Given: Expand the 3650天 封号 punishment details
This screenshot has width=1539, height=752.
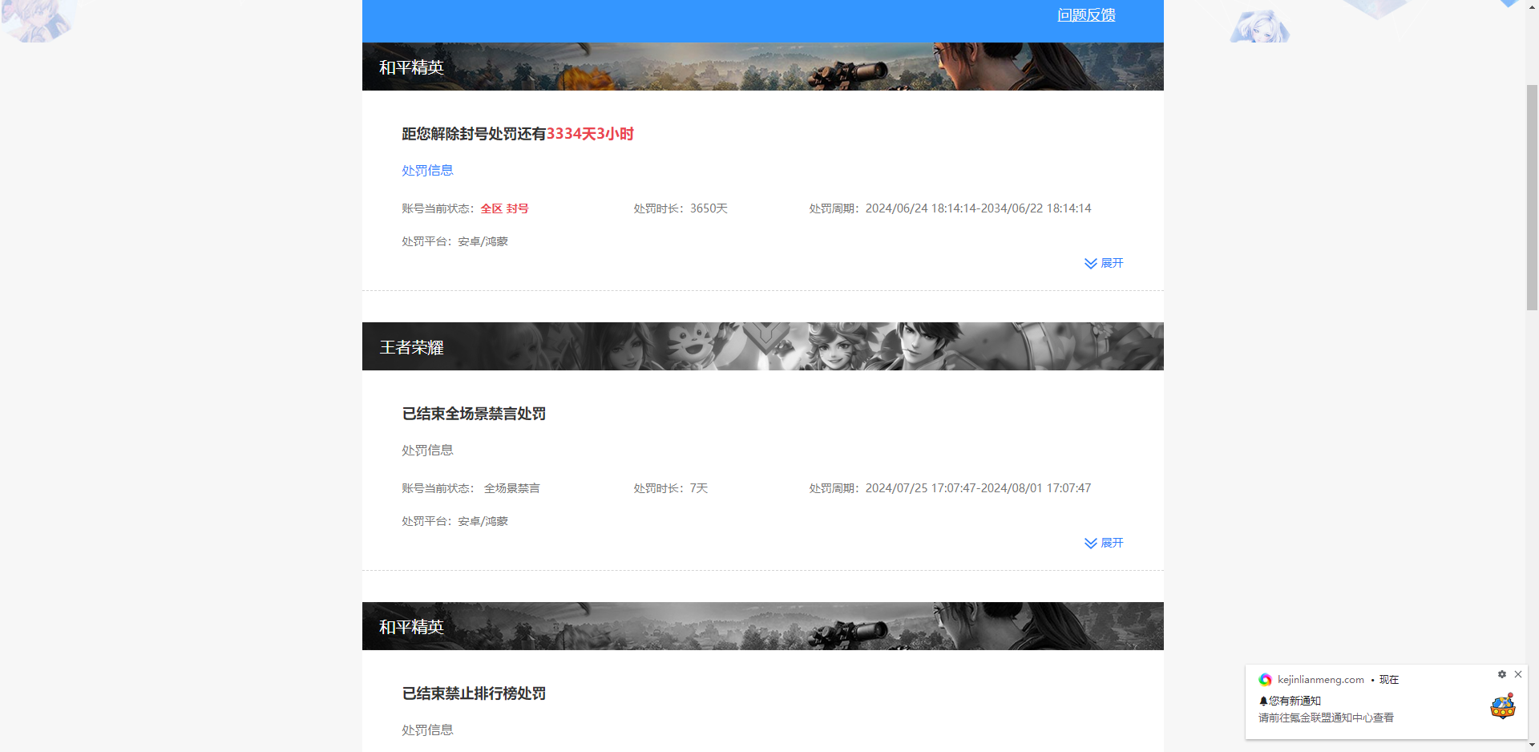Looking at the screenshot, I should point(1104,263).
